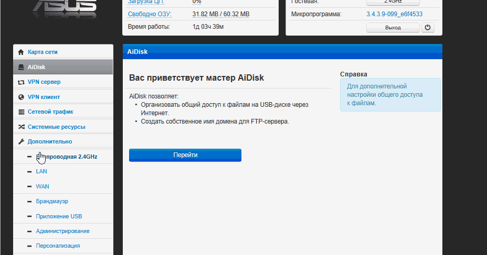Click the traffic icon beside Сетевой трафик
This screenshot has width=487, height=255.
click(x=21, y=112)
